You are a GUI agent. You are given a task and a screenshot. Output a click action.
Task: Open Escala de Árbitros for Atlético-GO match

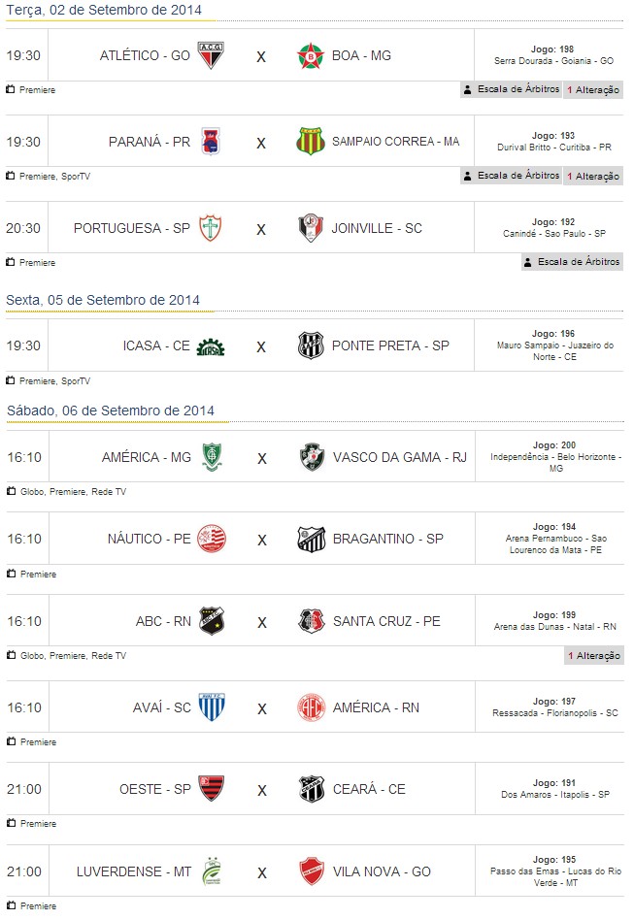pos(512,89)
